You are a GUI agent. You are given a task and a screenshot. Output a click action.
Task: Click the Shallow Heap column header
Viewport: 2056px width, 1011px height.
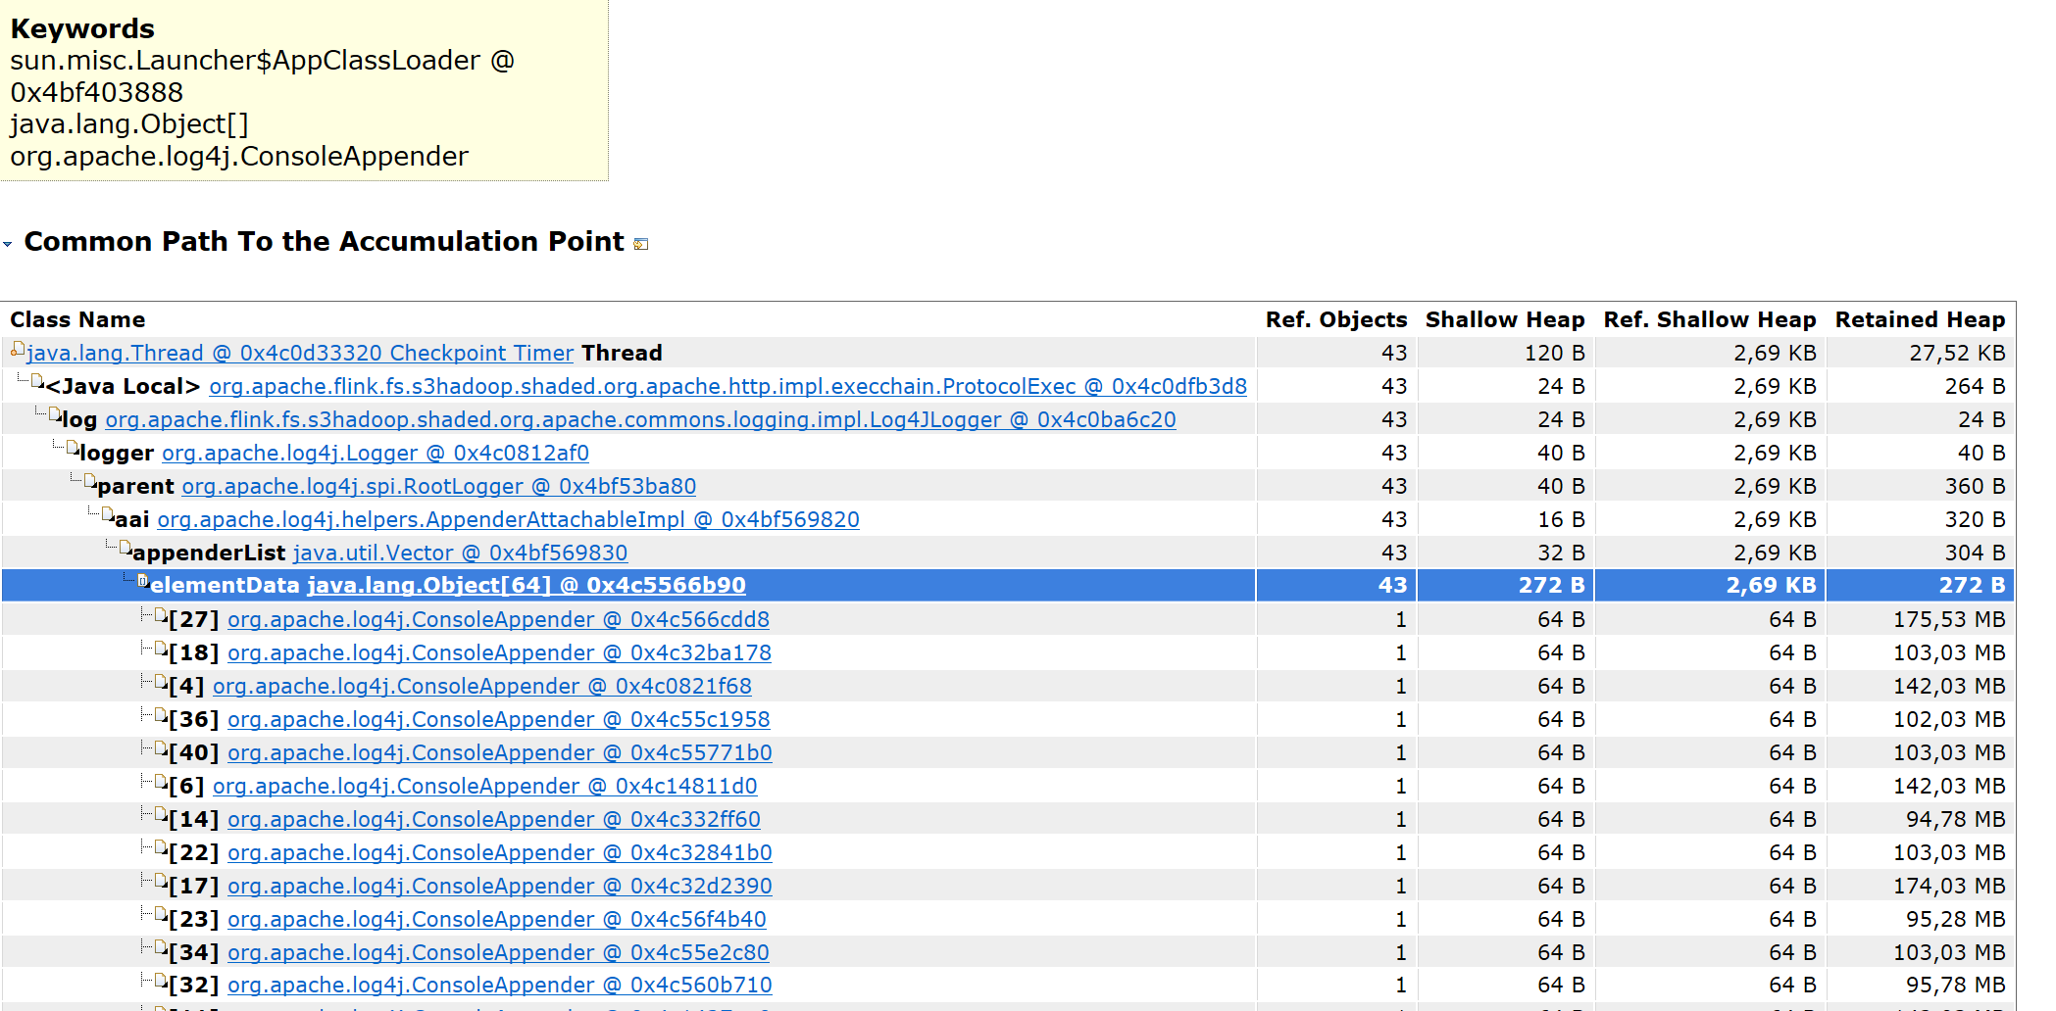pos(1504,320)
